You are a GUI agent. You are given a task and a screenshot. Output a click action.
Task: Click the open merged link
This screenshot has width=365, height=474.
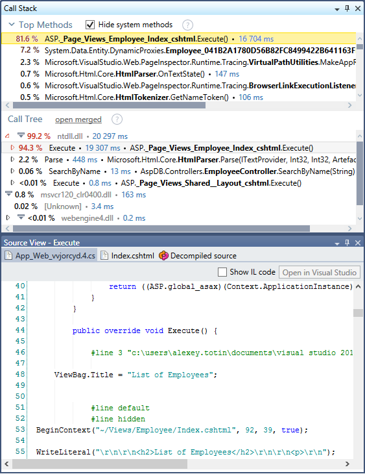pos(78,119)
